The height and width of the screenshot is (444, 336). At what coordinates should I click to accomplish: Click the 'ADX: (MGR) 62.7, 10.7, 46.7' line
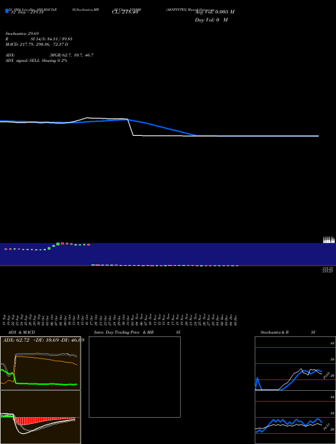coord(50,55)
